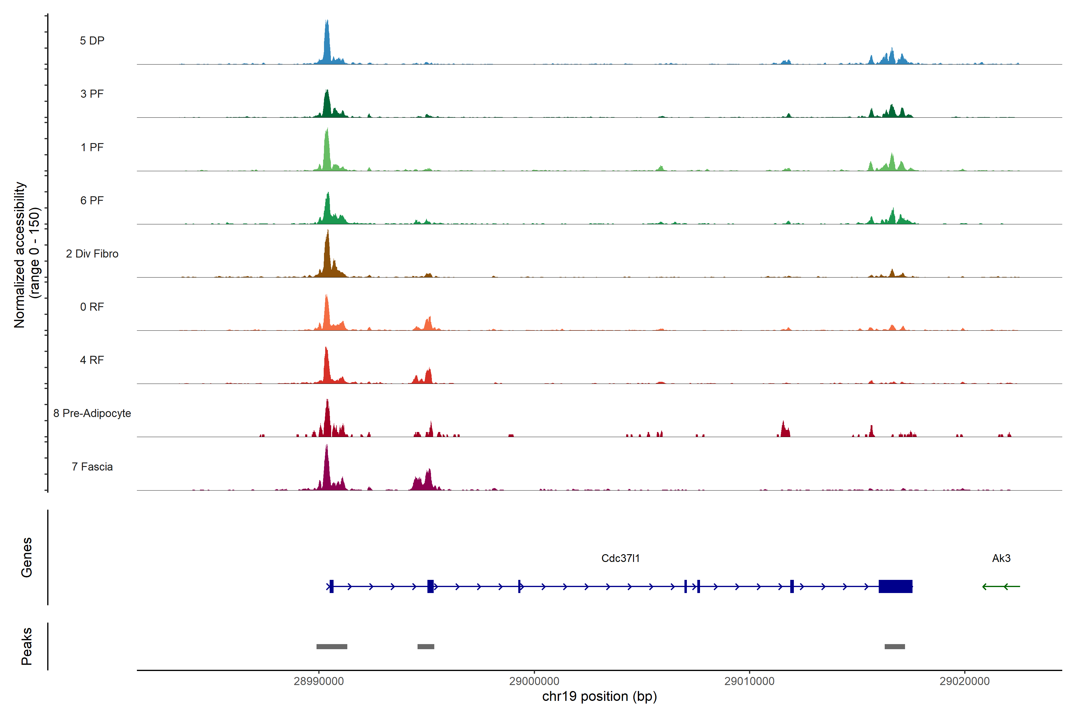Click the leftmost gray peak bar
Image resolution: width=1076 pixels, height=717 pixels.
[332, 646]
